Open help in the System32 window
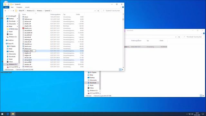Screen dimensions: 206x116 (x=123, y=7)
